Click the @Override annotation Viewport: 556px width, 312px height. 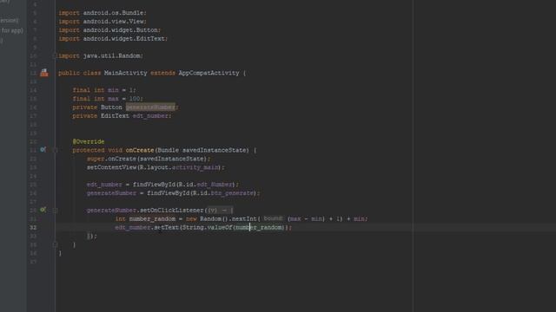[89, 141]
